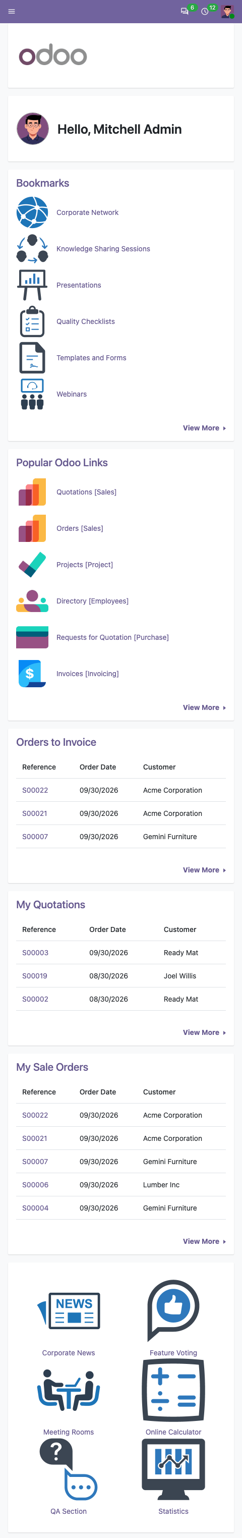Viewport: 242px width, 1538px height.
Task: Open Projects [Project] link
Action: click(x=85, y=565)
